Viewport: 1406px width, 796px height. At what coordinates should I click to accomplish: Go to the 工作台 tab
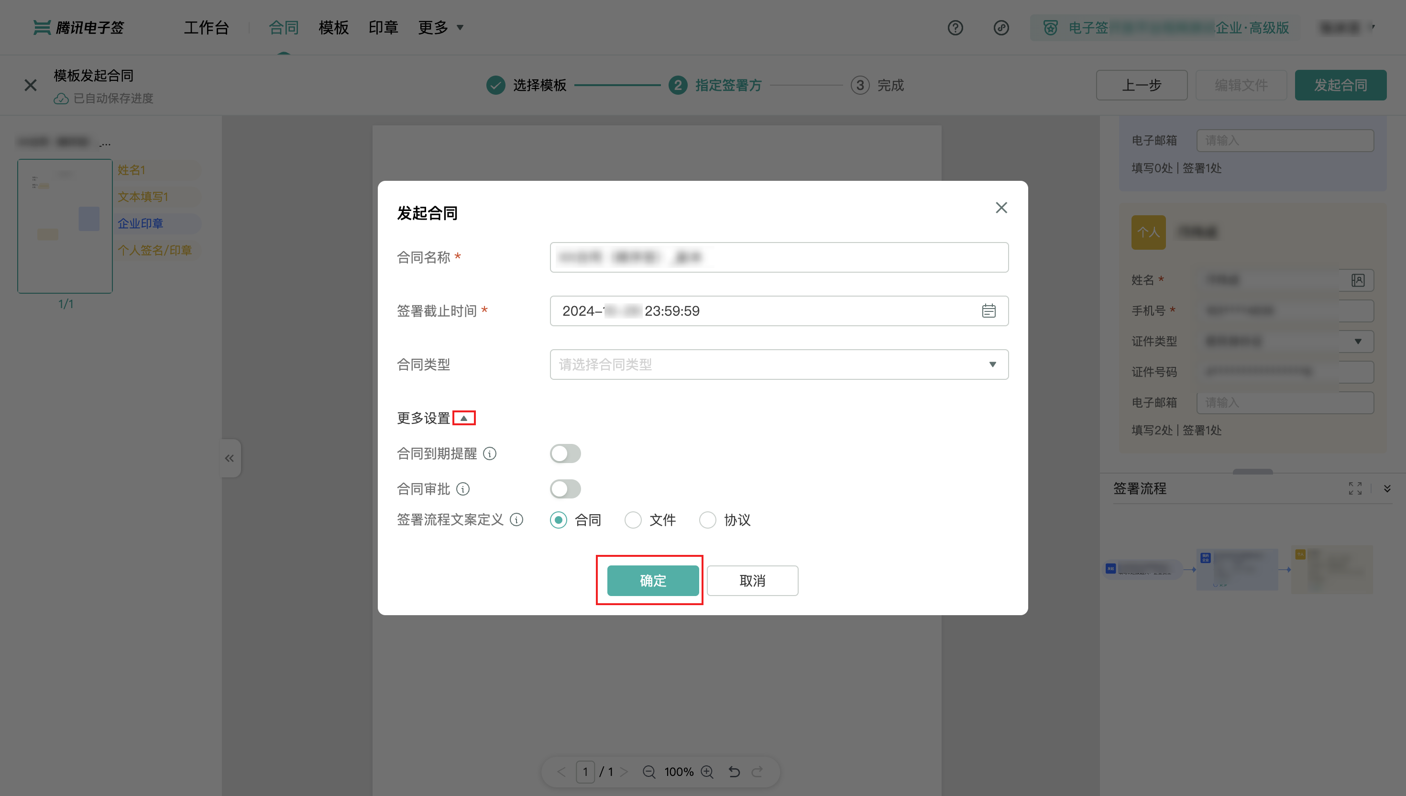pyautogui.click(x=206, y=27)
